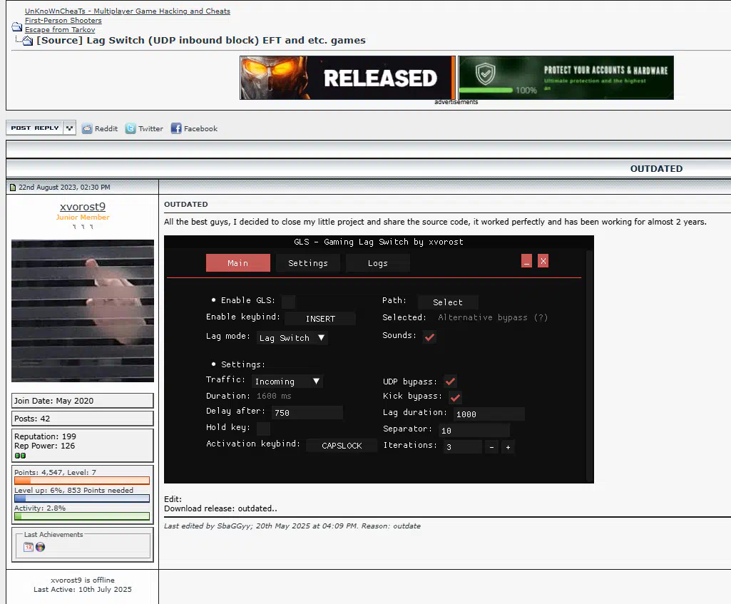Click the Iterations field showing 3
Image resolution: width=731 pixels, height=604 pixels.
[x=462, y=447]
